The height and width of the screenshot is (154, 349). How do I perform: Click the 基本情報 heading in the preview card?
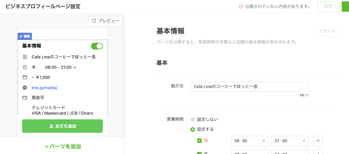32,46
